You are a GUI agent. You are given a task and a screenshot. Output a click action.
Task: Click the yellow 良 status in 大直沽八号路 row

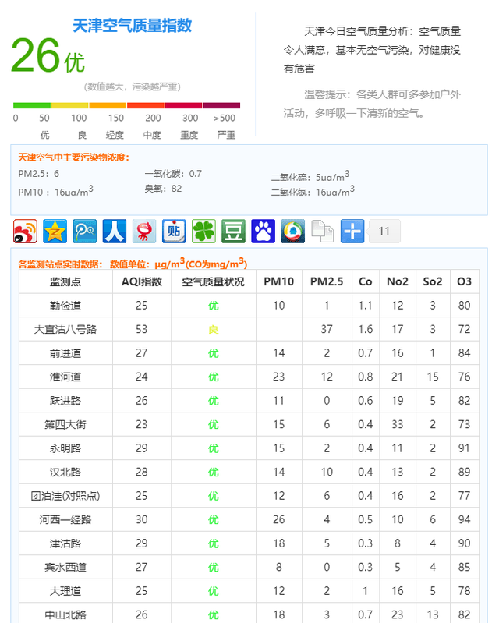click(x=214, y=329)
